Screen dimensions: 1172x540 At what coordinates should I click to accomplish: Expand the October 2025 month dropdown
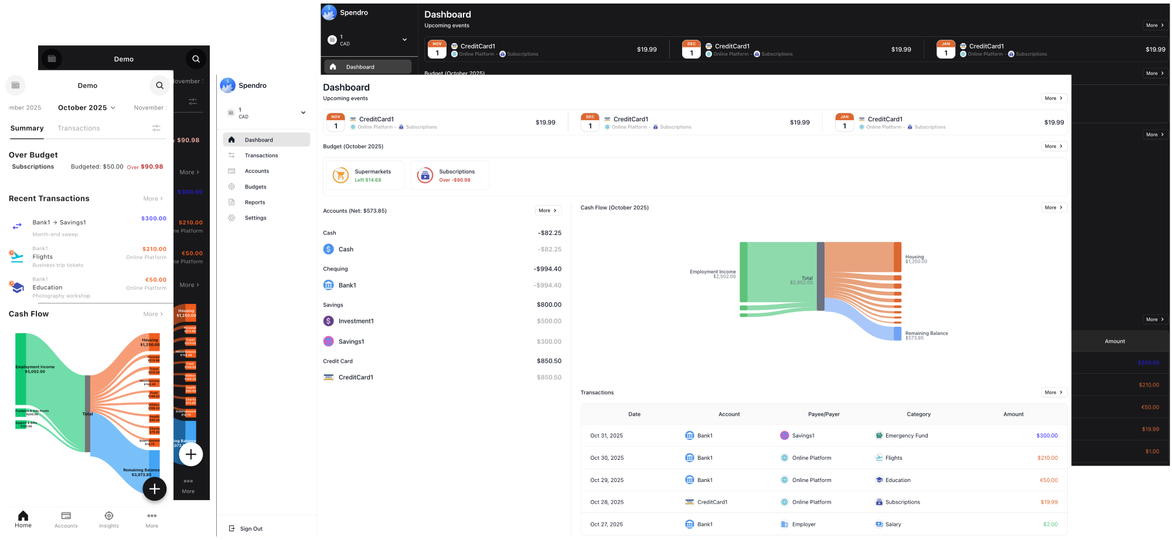point(87,108)
